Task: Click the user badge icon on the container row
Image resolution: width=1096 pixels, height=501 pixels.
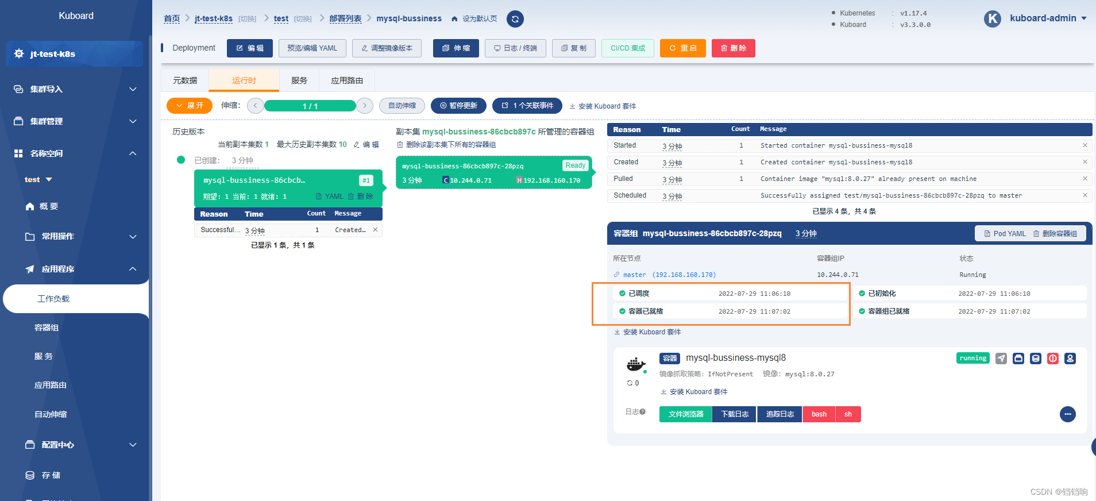Action: coord(1070,359)
